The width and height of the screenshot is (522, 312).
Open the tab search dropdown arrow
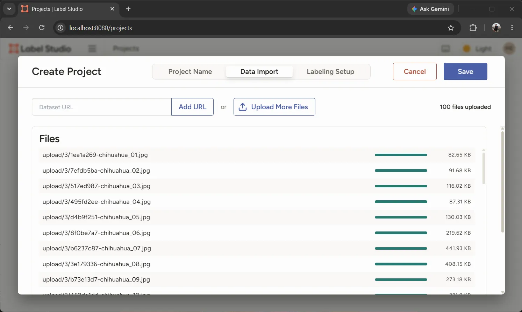(x=9, y=9)
